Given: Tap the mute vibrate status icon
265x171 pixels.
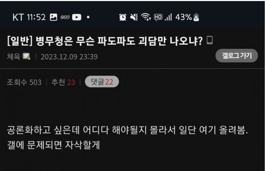Looking at the screenshot, I should pyautogui.click(x=134, y=17).
